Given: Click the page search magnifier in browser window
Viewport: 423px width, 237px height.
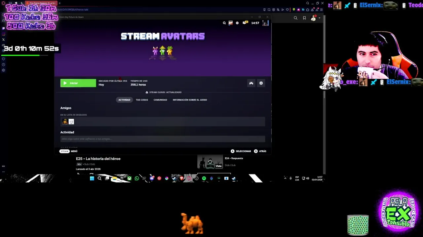Looking at the screenshot, I should [295, 18].
